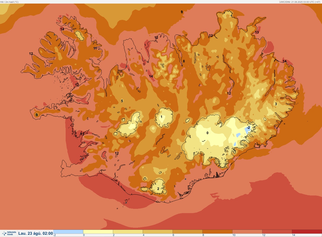322x237 pixels.
Task: Select the 10 to 12 degree legend swatch
Action: [x=247, y=232]
